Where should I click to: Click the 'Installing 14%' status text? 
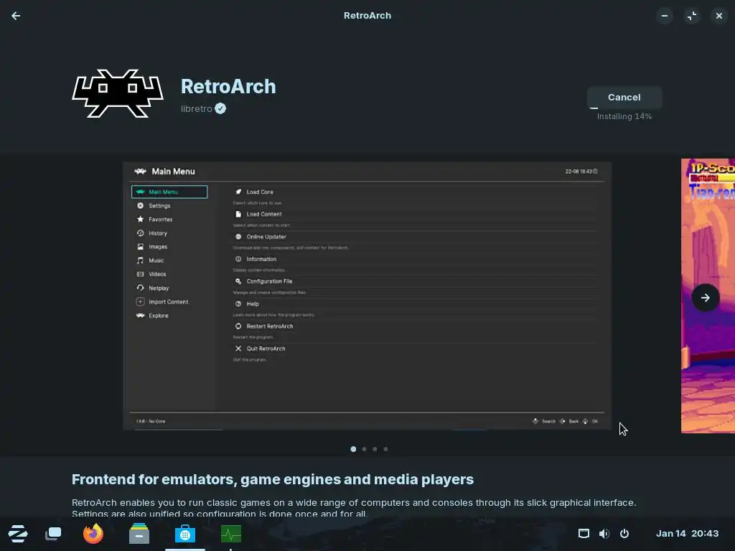[x=624, y=116]
